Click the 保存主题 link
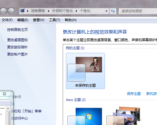 tap(134, 94)
